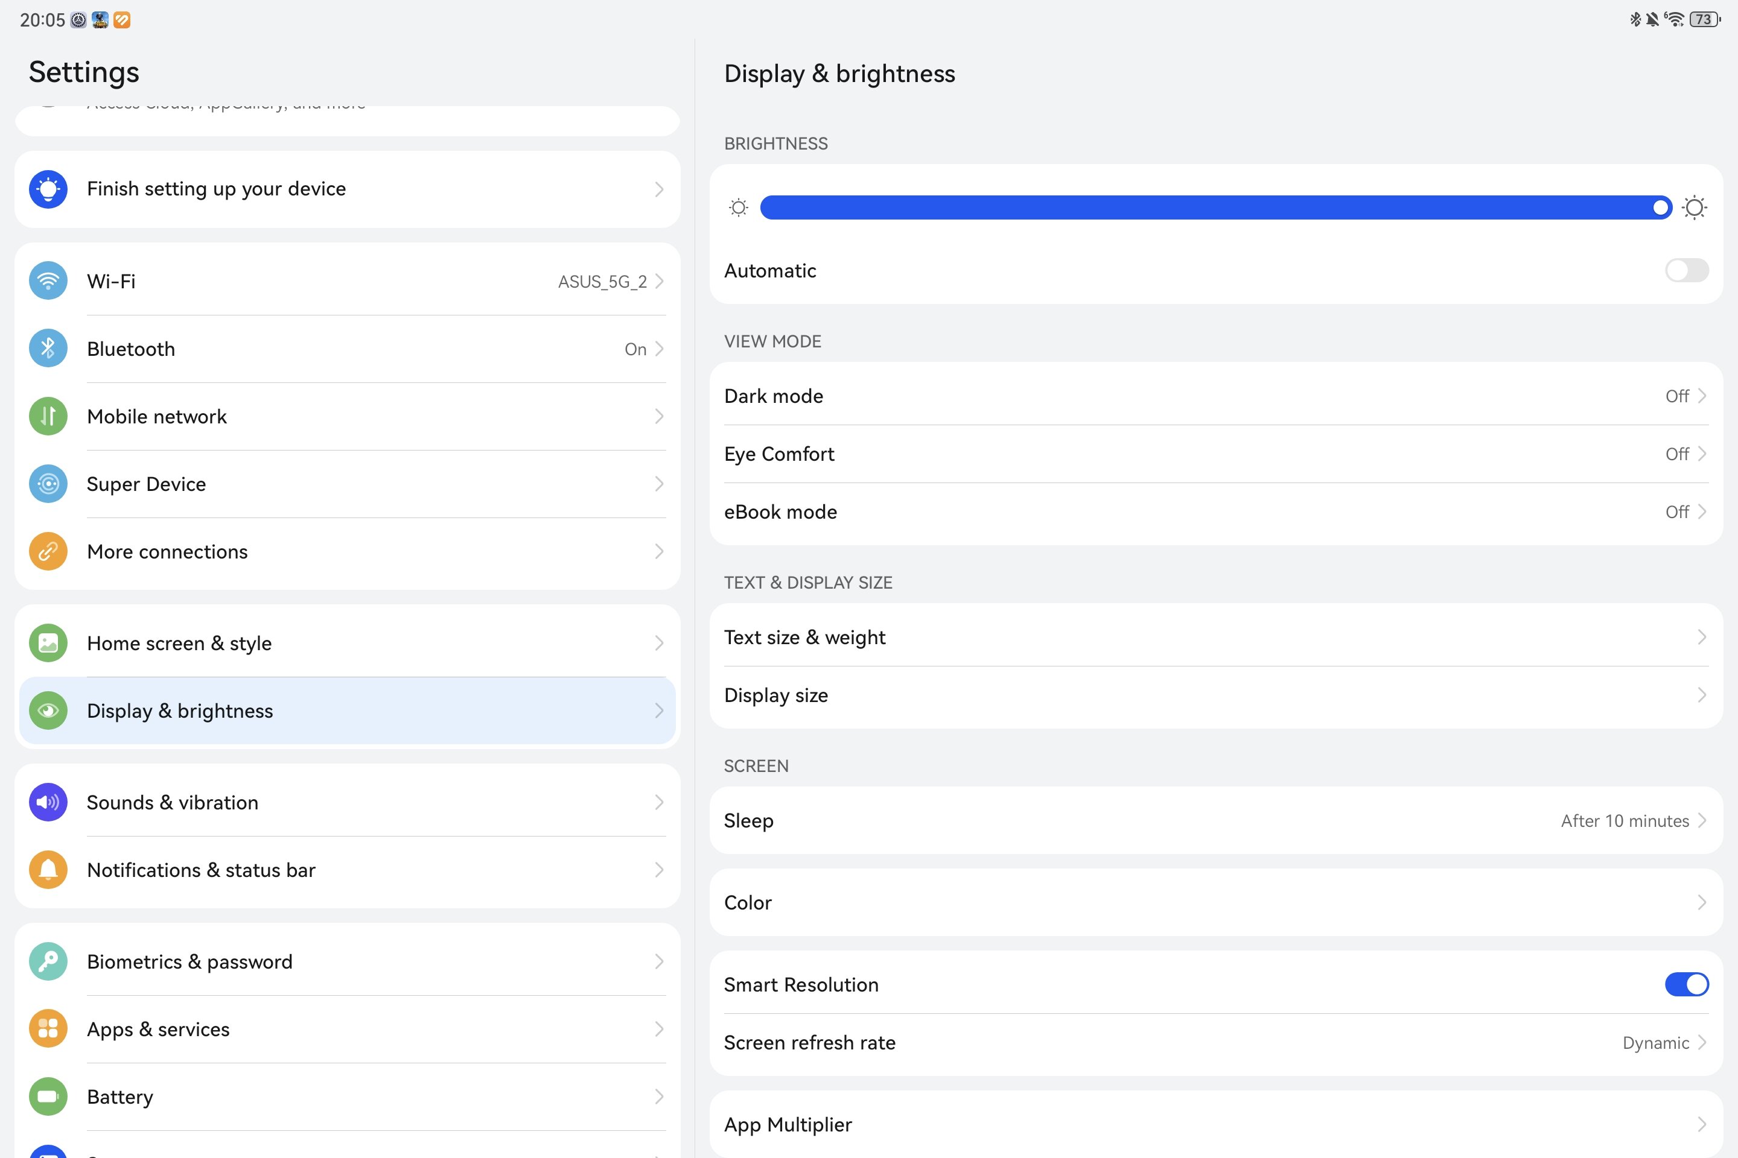This screenshot has height=1158, width=1738.
Task: Tap the Mobile network arrows icon
Action: click(48, 417)
